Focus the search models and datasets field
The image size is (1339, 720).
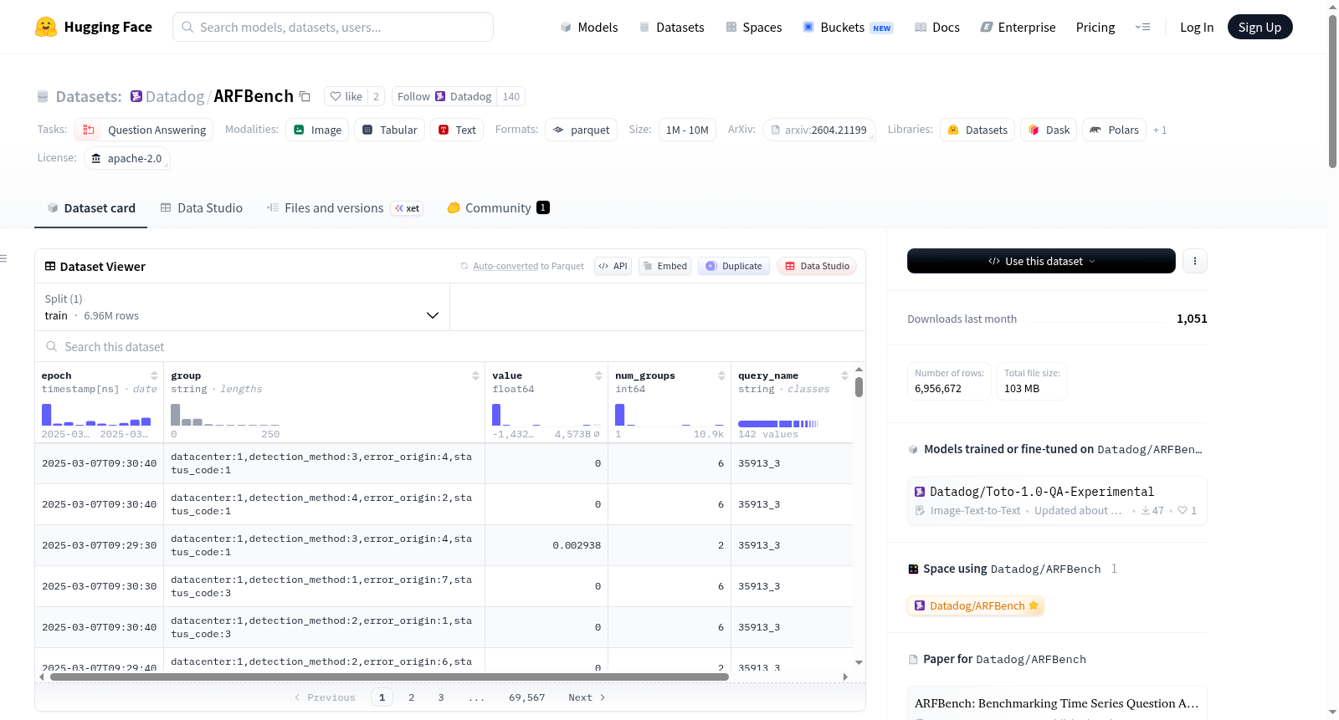[x=333, y=27]
